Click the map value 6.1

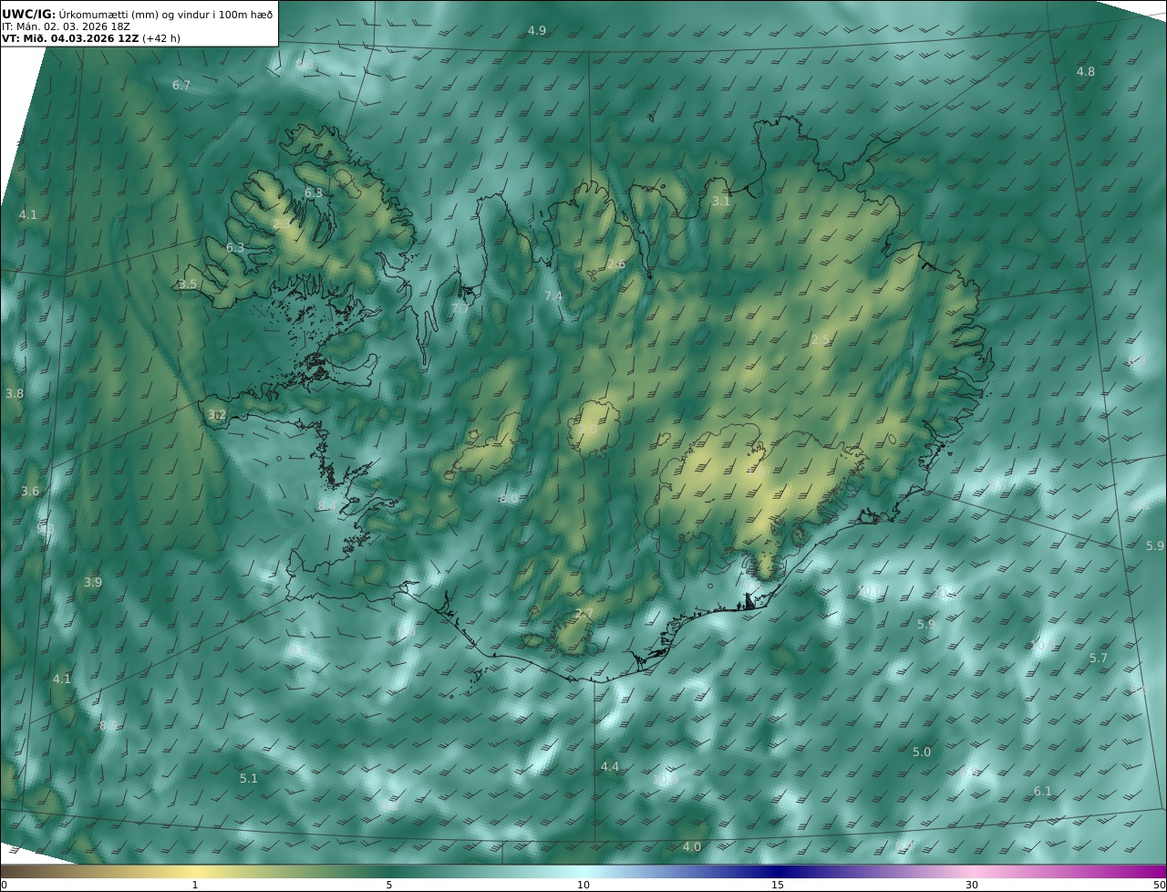[x=1043, y=792]
